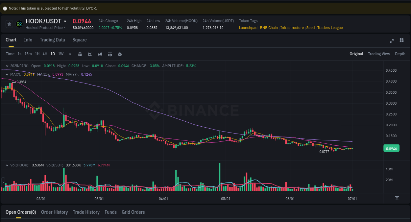Open the candlestick style icon

click(x=100, y=54)
